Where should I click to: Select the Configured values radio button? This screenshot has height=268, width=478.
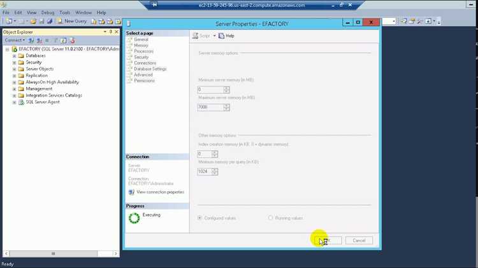click(x=199, y=218)
